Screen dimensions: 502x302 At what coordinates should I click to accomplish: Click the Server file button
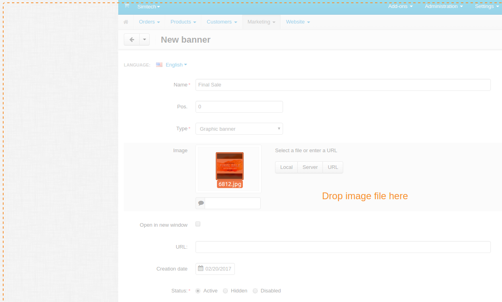coord(310,167)
